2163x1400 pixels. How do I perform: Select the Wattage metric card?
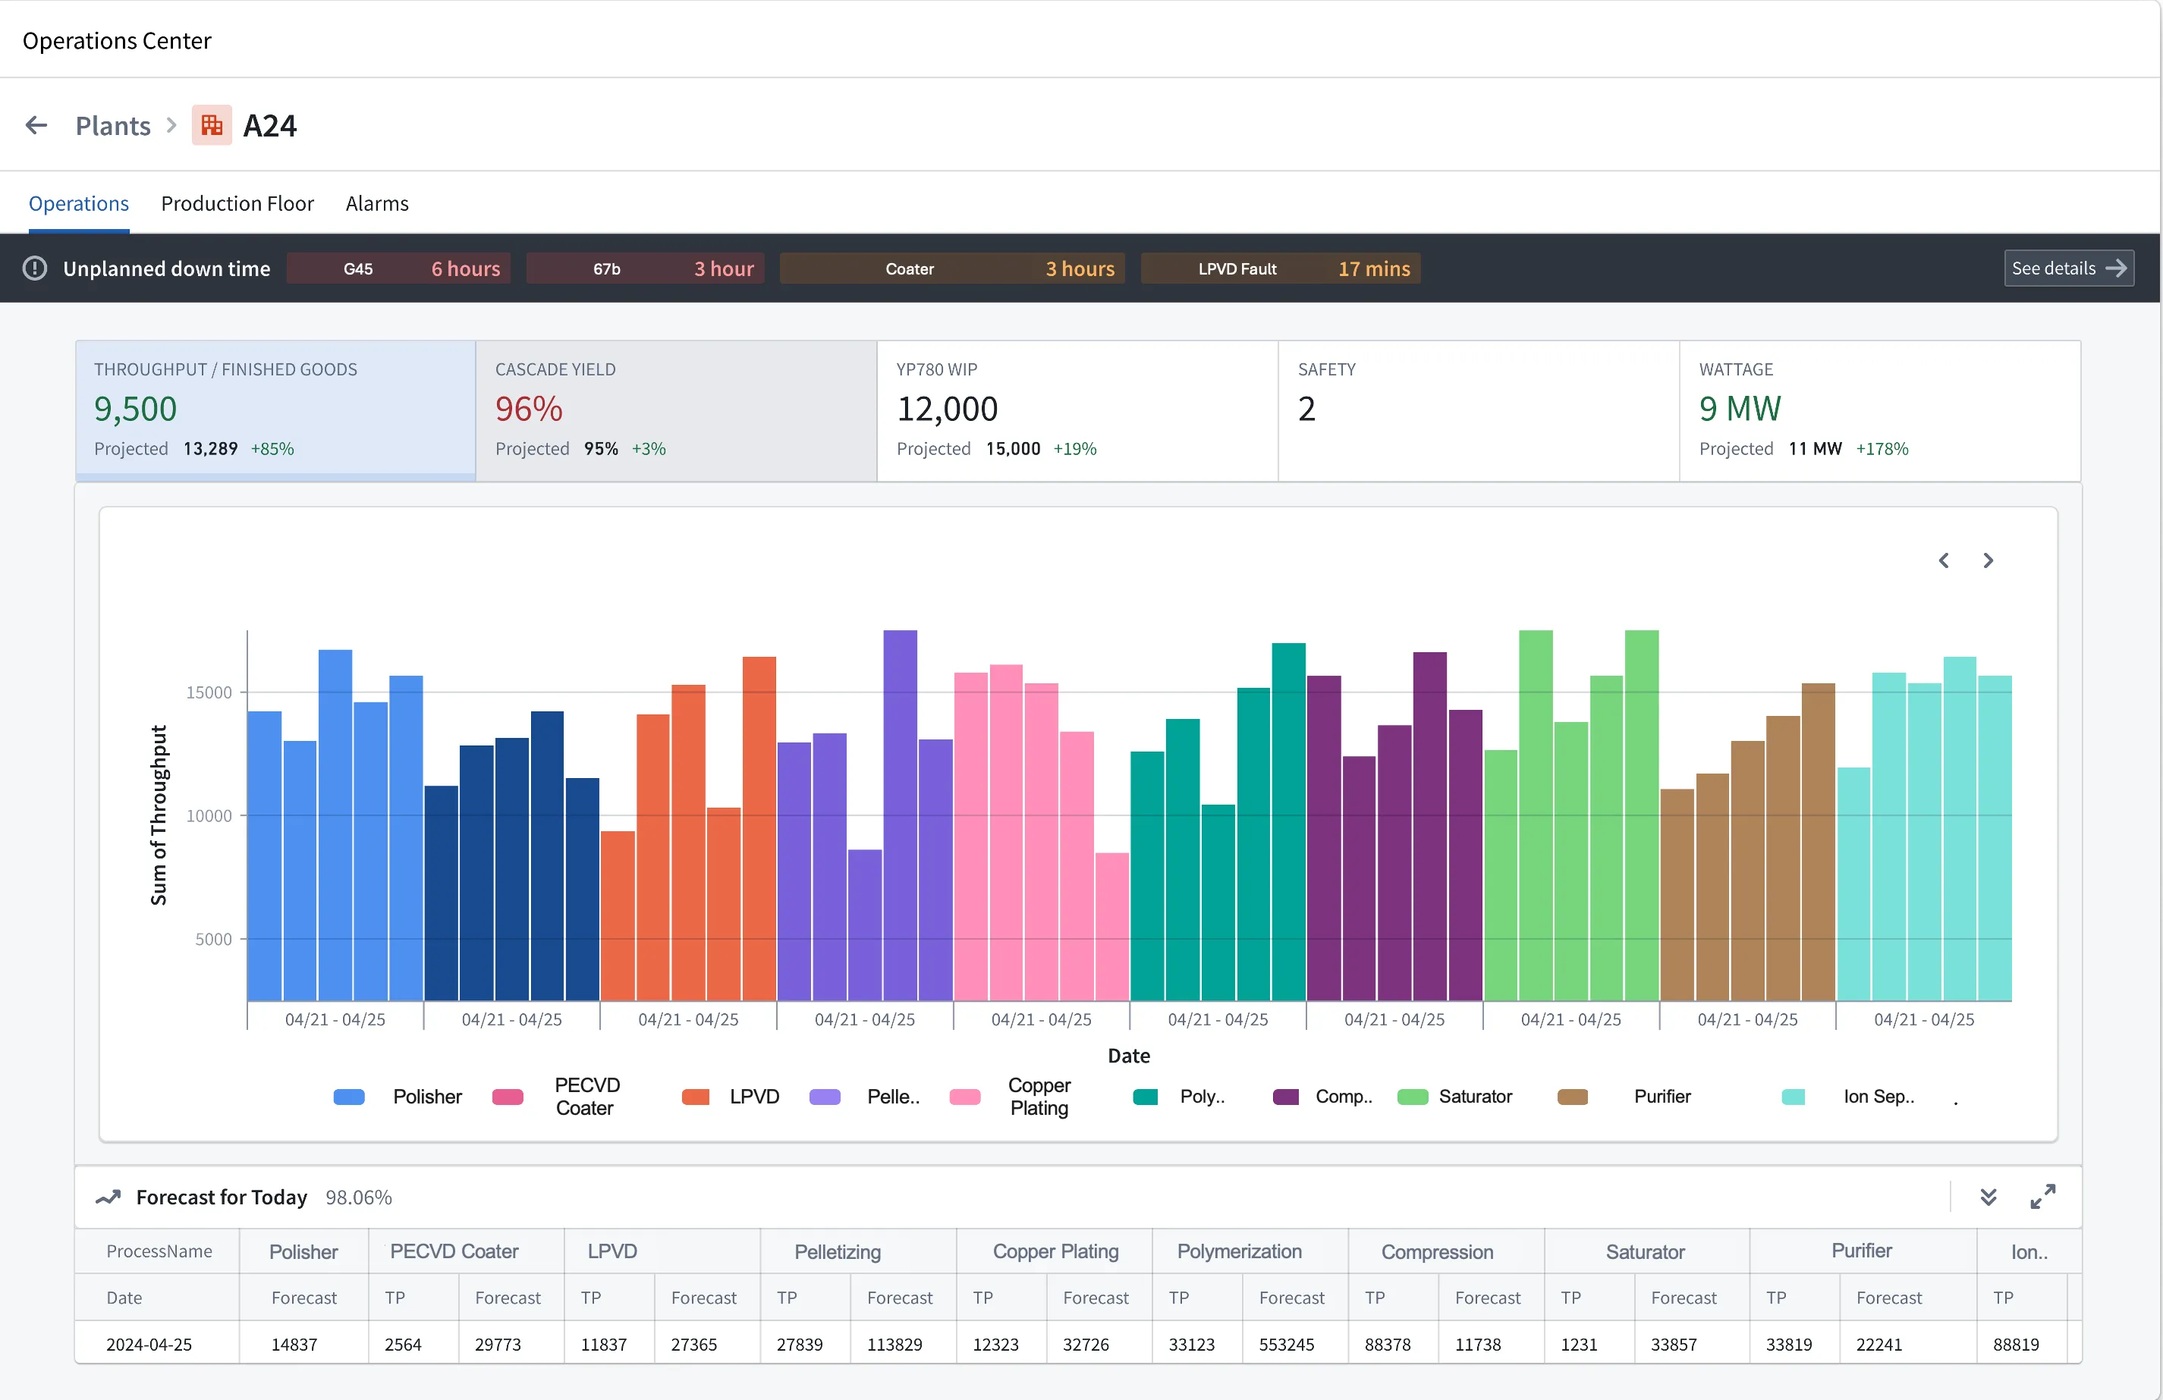tap(1878, 410)
